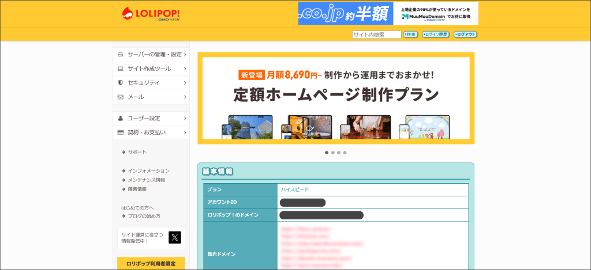Click the envelope icon beside メール

click(x=121, y=97)
